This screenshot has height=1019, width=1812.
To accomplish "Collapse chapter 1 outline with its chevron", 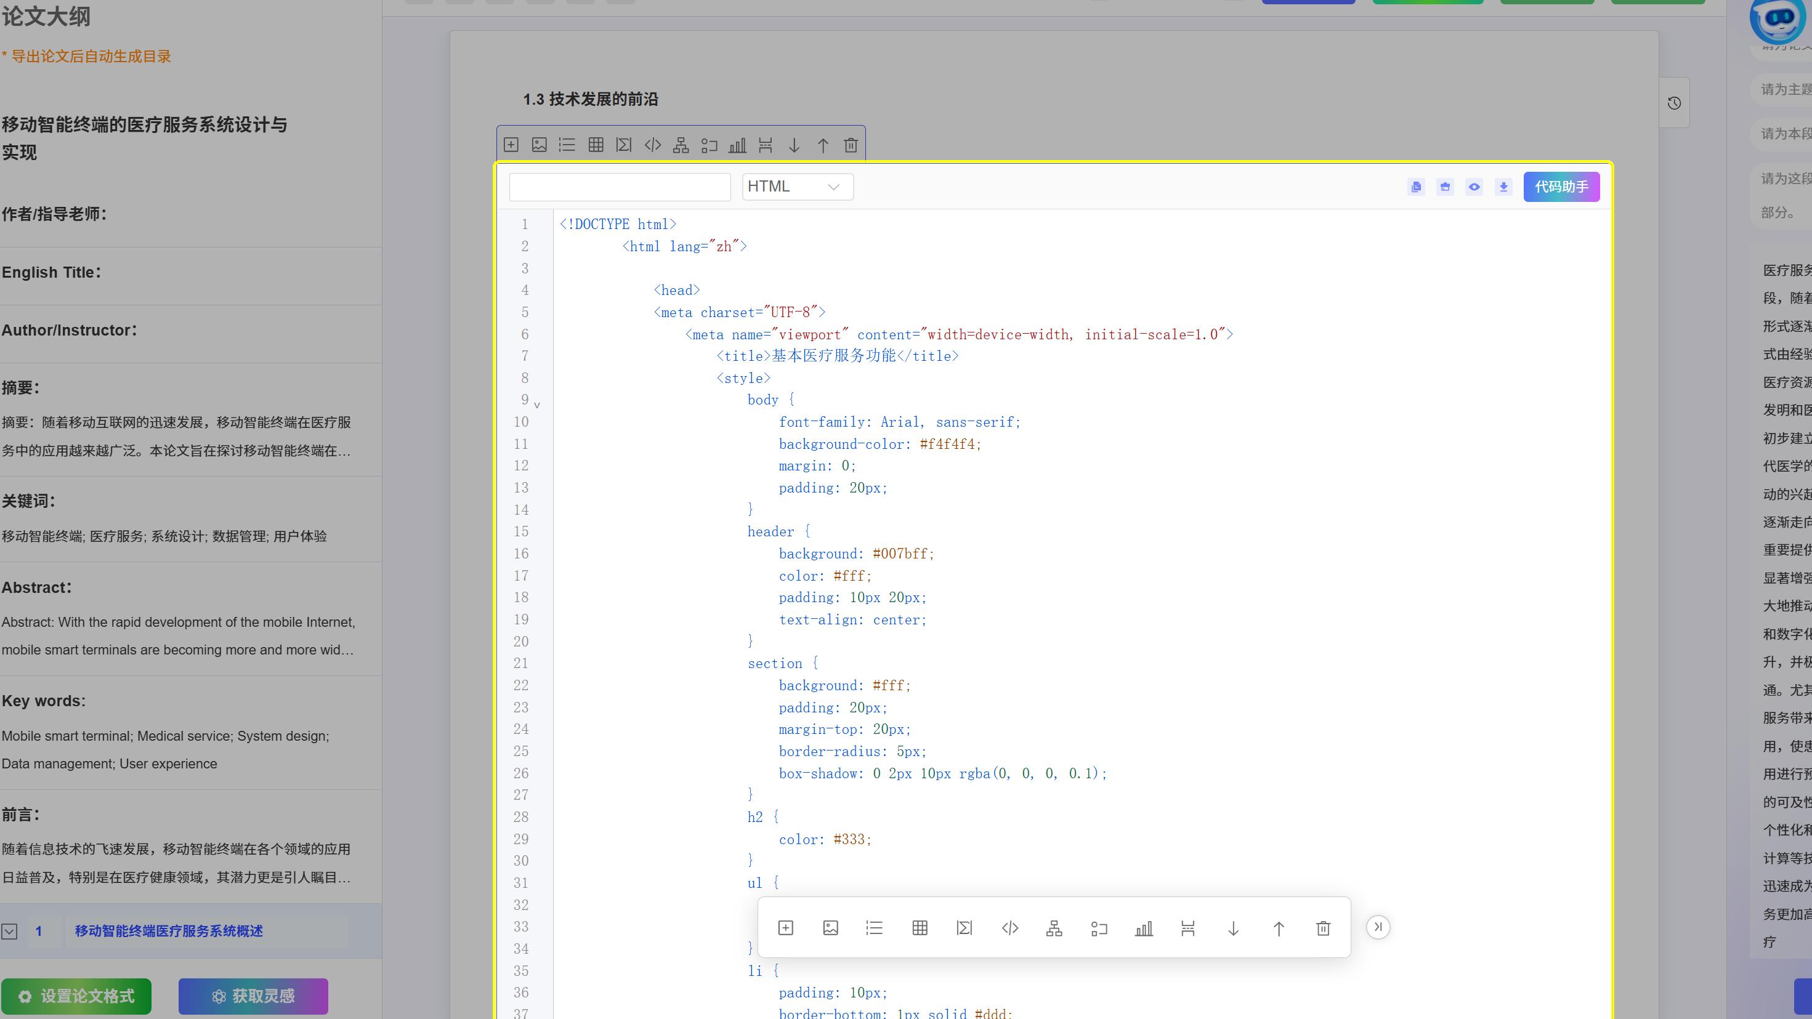I will (x=9, y=931).
